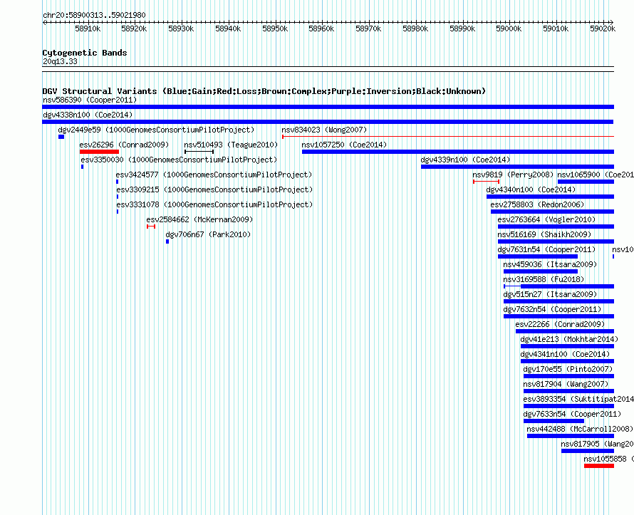Open dgv170e55 (Pinto2007) label
The image size is (634, 515).
click(568, 369)
